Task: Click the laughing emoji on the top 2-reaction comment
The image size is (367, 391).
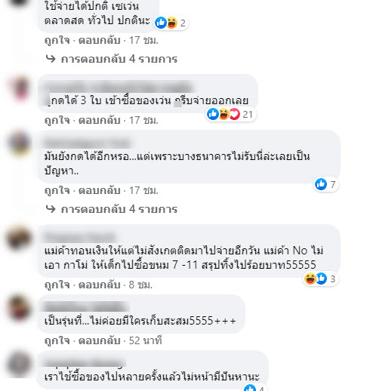Action: 171,23
